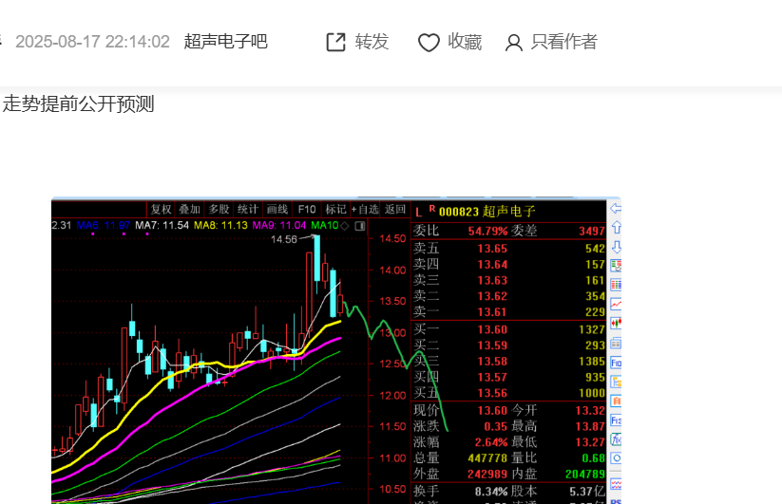Click the 今开 value 13.32

pyautogui.click(x=590, y=411)
